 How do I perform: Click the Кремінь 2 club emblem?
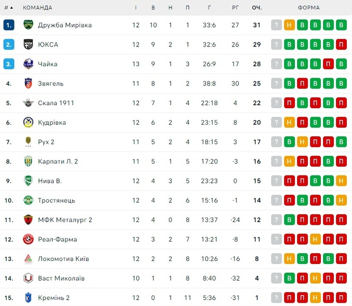coord(28,298)
